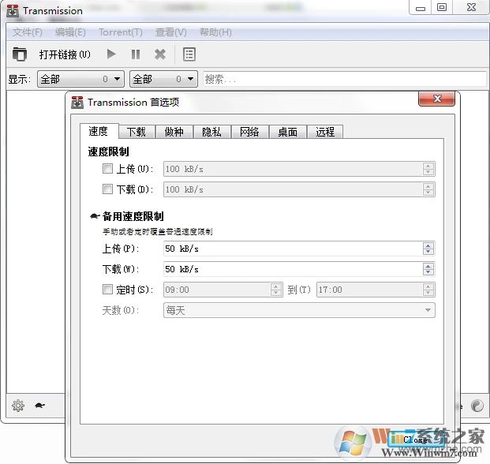This screenshot has height=464, width=490.
Task: Click the 搜索 search field
Action: [345, 79]
